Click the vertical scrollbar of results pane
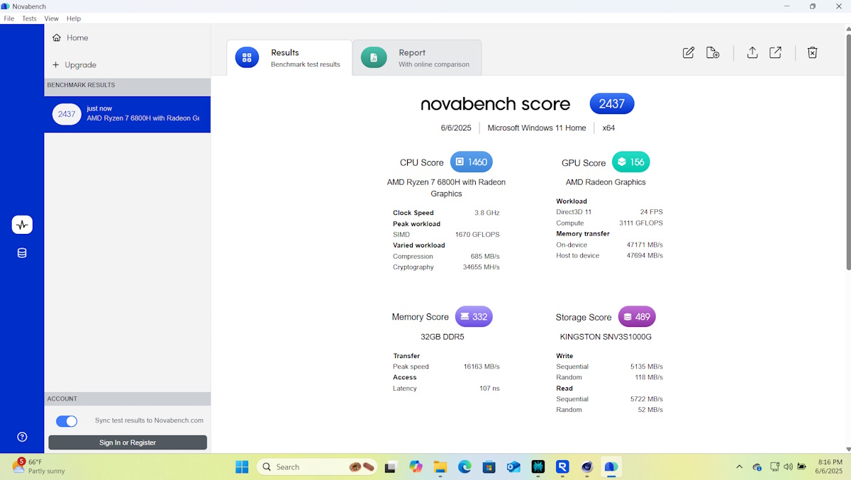The height and width of the screenshot is (480, 851). point(848,152)
